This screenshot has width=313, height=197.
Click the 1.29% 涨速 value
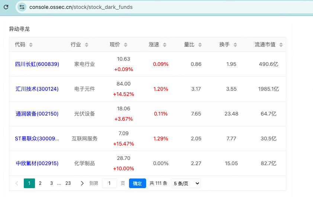point(161,138)
